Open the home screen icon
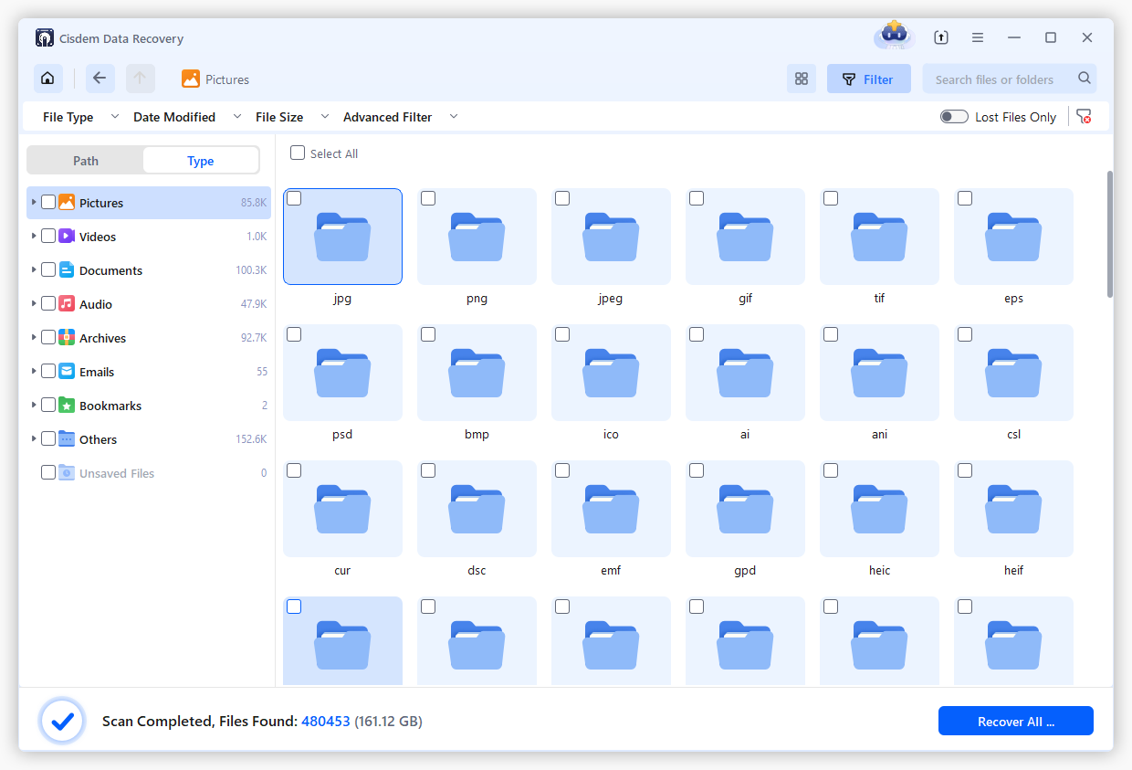This screenshot has width=1132, height=770. (47, 79)
